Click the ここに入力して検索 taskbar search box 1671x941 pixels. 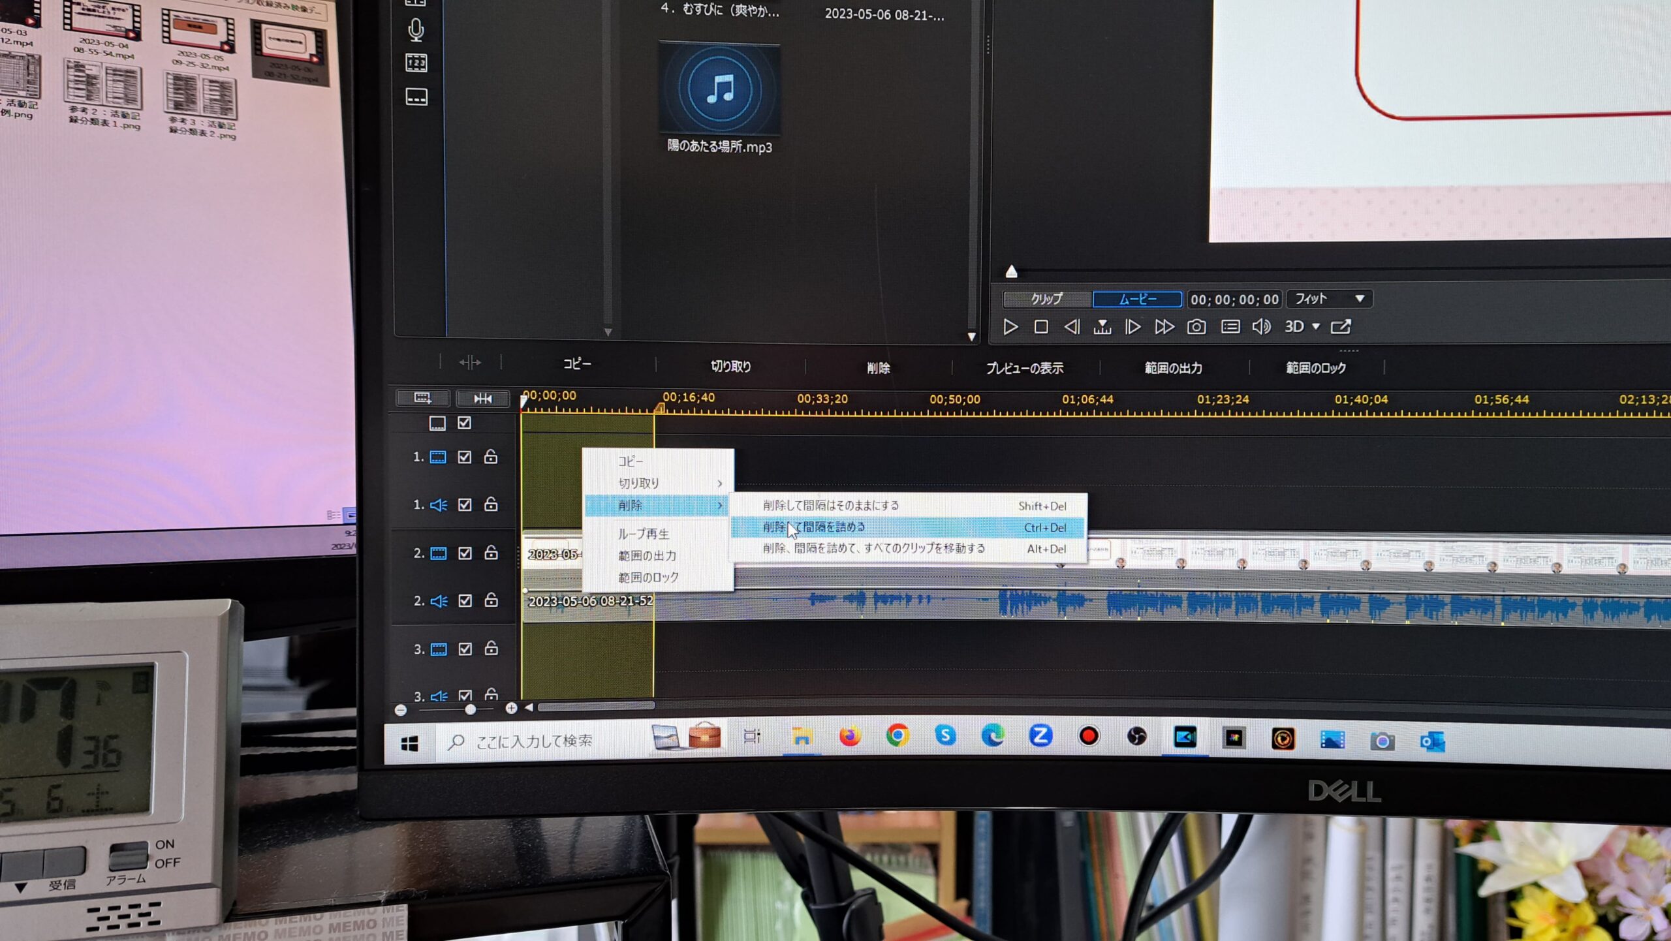tap(543, 741)
